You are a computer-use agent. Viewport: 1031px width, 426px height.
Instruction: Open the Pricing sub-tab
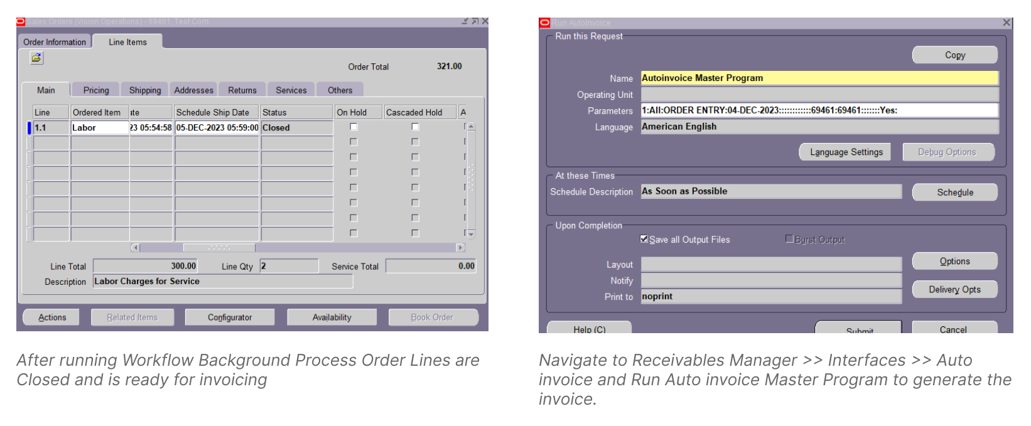96,90
